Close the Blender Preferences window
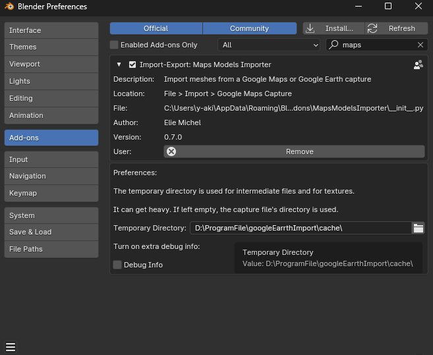Screen dimensions: 433x355 click(x=419, y=6)
